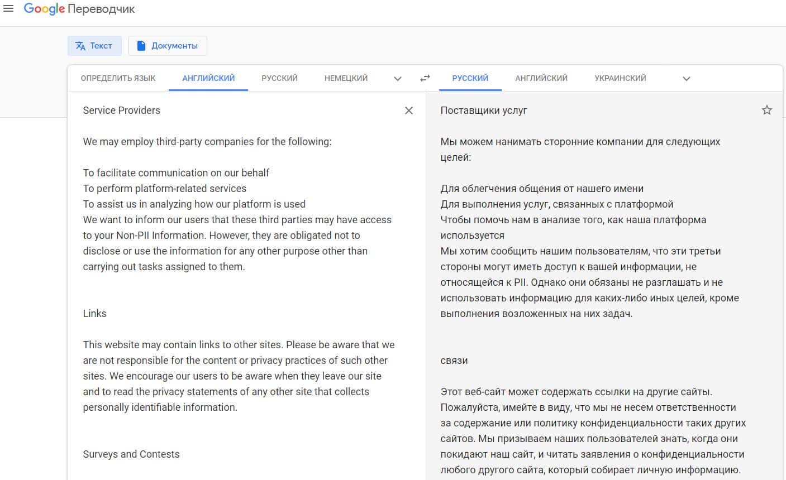Place cursor on Surveys and Contests line
The width and height of the screenshot is (786, 480).
(131, 454)
